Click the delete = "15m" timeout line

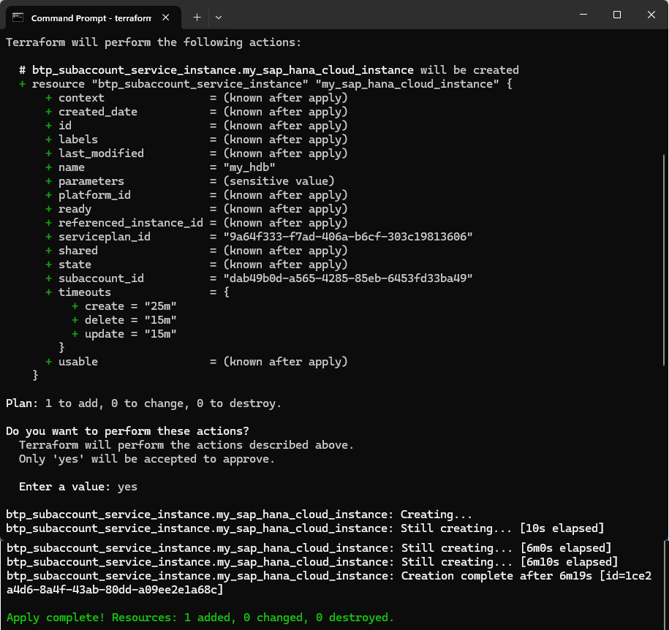coord(124,320)
